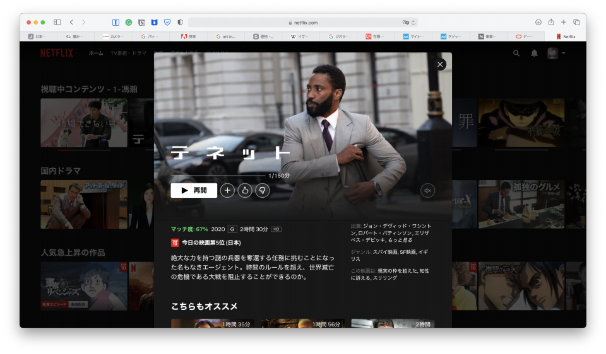Screen dimensions: 606x354
Task: Toggle the Safari sidebar
Action: (x=57, y=23)
